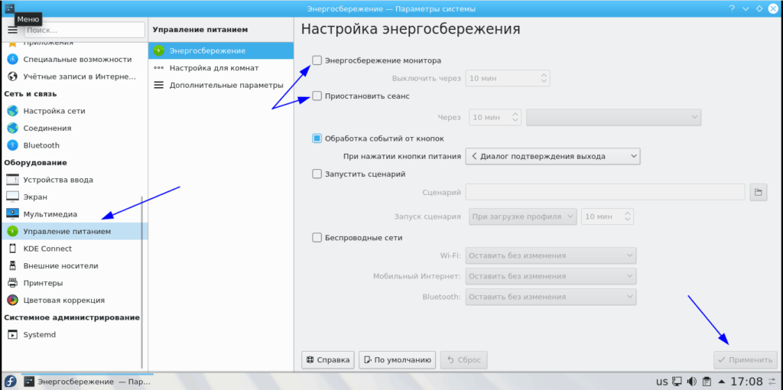Open the hamburger menu in sidebar

(x=12, y=30)
